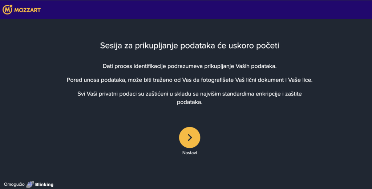The height and width of the screenshot is (189, 372).
Task: Click the "Nastavi" label under the arrow
Action: [x=190, y=153]
